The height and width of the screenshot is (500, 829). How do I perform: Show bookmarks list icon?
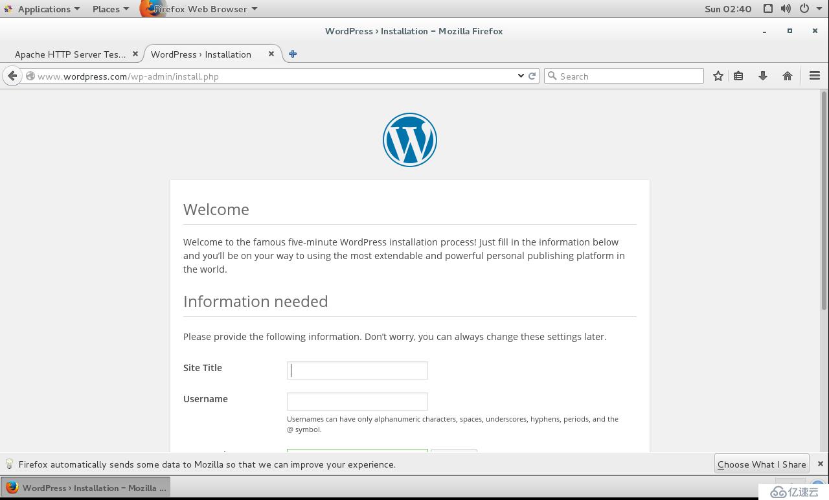coord(738,76)
